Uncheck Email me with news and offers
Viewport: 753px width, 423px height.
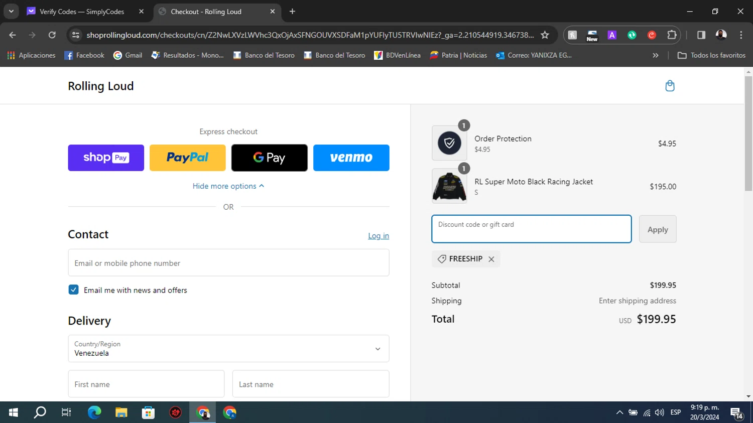pos(74,290)
